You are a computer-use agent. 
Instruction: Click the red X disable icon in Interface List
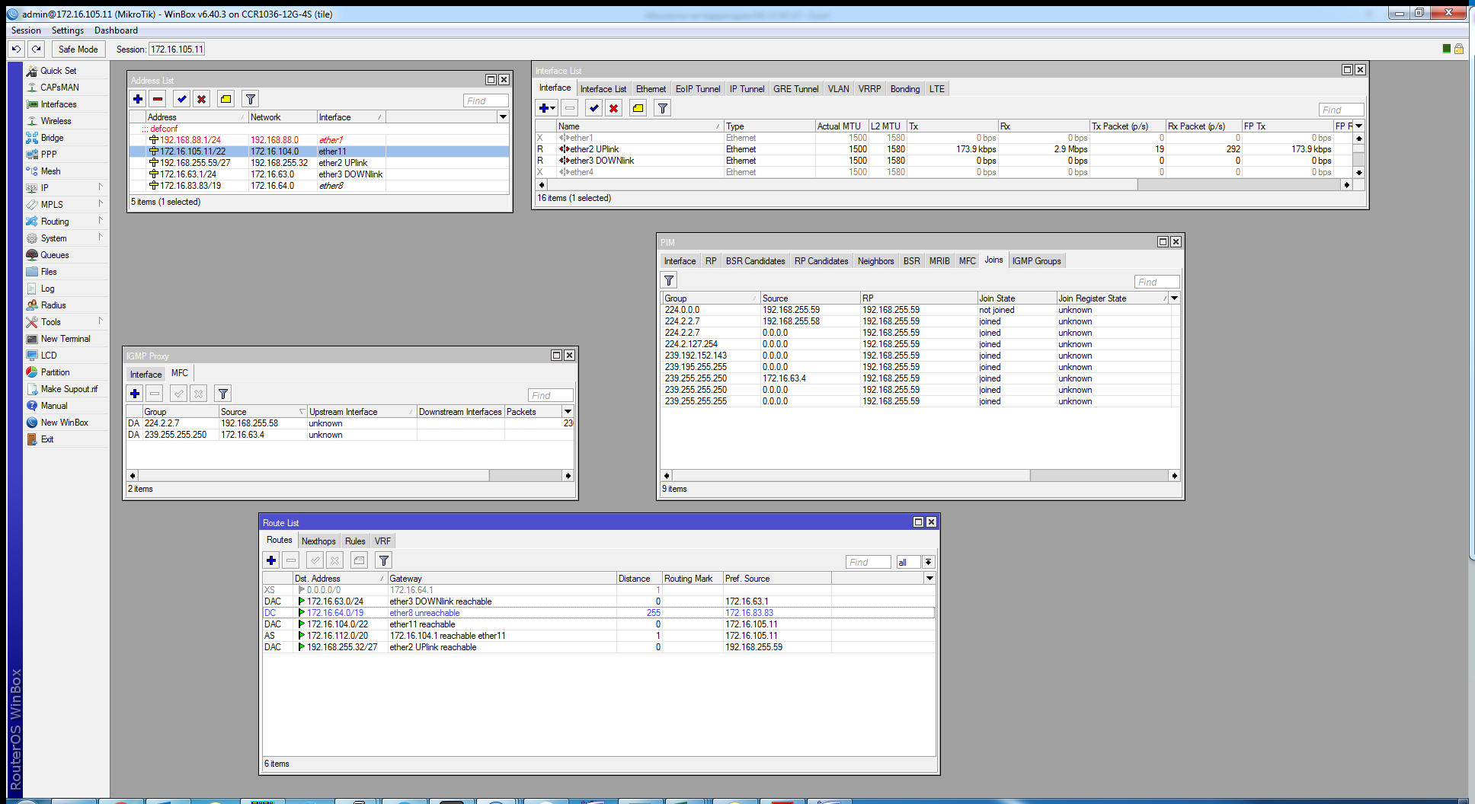[x=613, y=108]
